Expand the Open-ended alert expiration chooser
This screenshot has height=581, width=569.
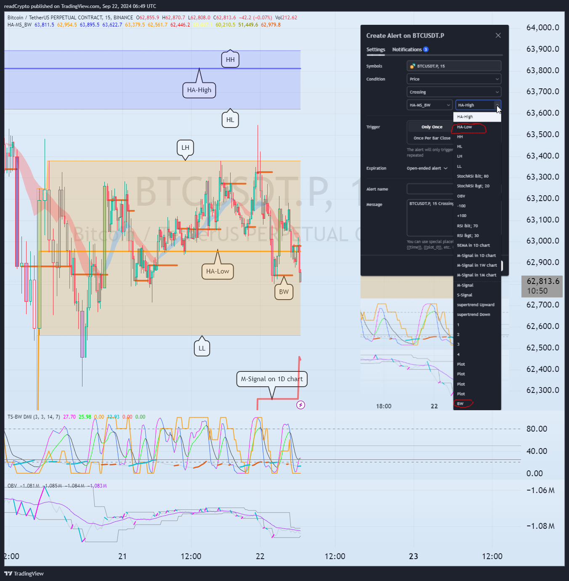point(427,168)
